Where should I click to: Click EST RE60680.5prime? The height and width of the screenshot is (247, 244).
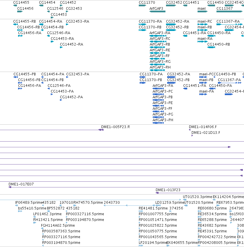(x=200, y=211)
